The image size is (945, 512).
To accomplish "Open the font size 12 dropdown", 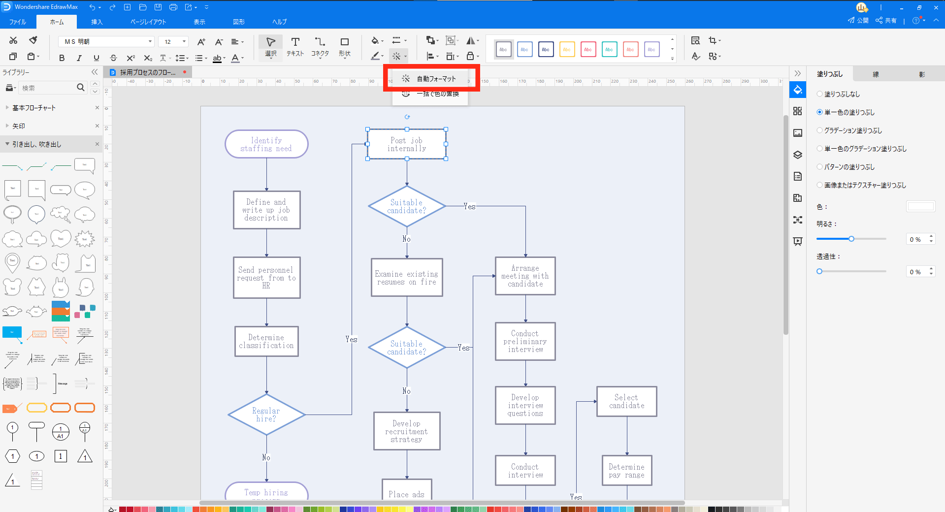I will point(184,42).
